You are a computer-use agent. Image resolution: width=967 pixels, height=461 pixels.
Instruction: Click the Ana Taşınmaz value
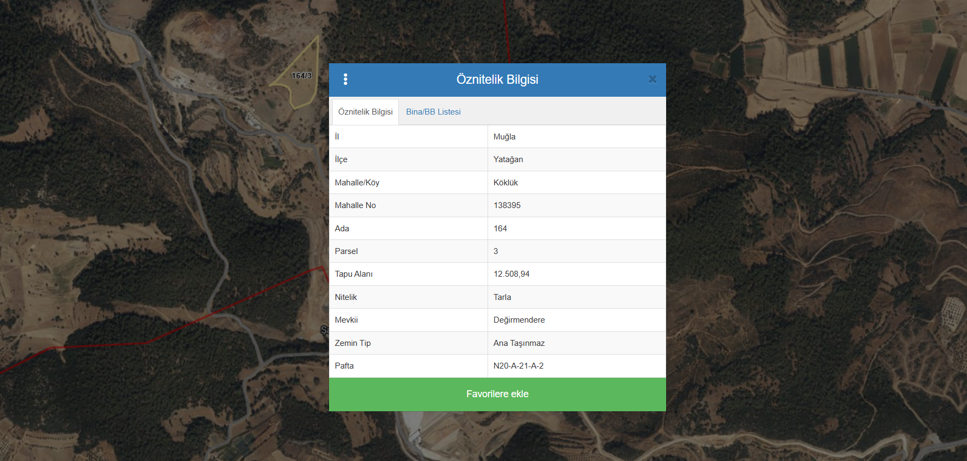coord(519,343)
